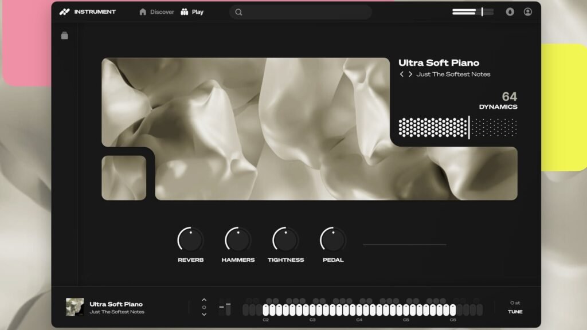Click the small preset thumbnail in bottom bar
This screenshot has height=330, width=587.
tap(75, 307)
